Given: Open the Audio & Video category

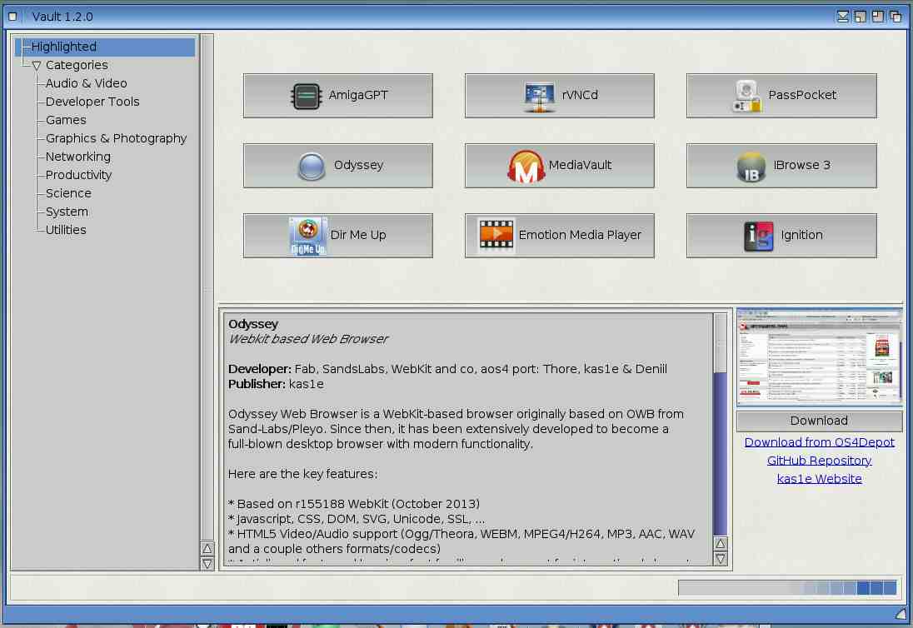Looking at the screenshot, I should click(x=86, y=83).
